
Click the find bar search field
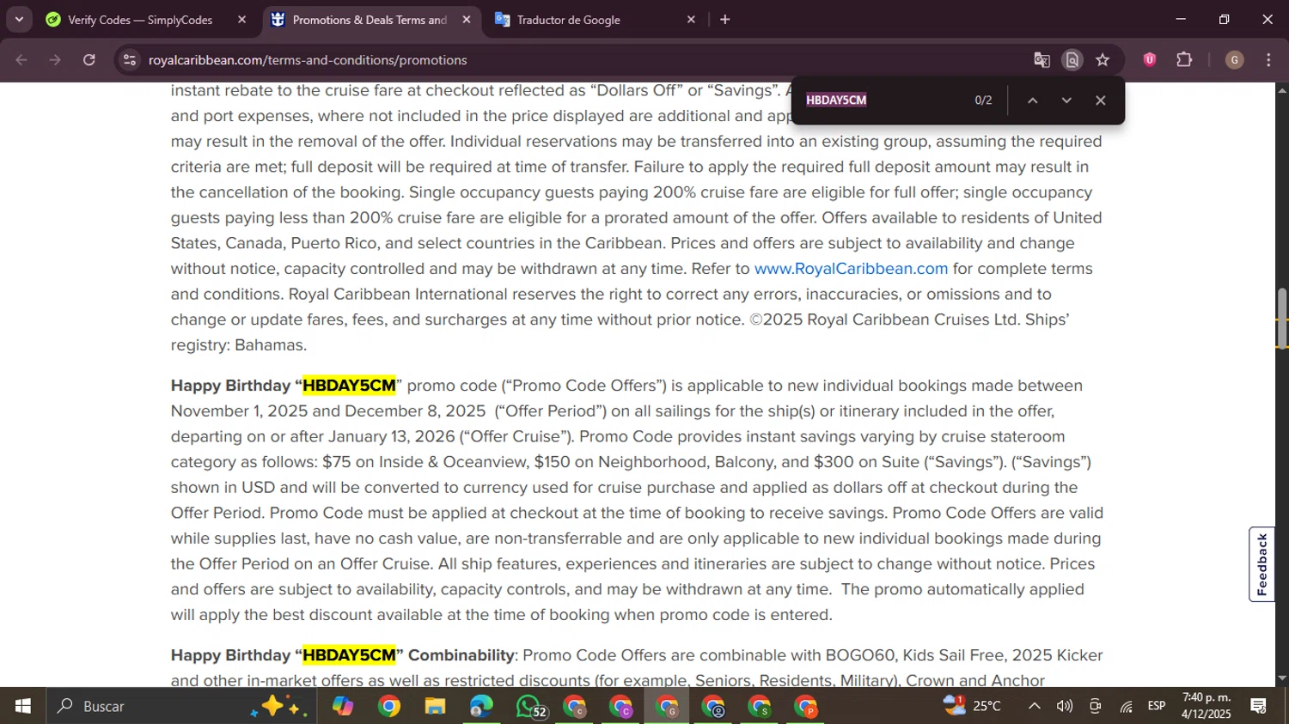[883, 100]
